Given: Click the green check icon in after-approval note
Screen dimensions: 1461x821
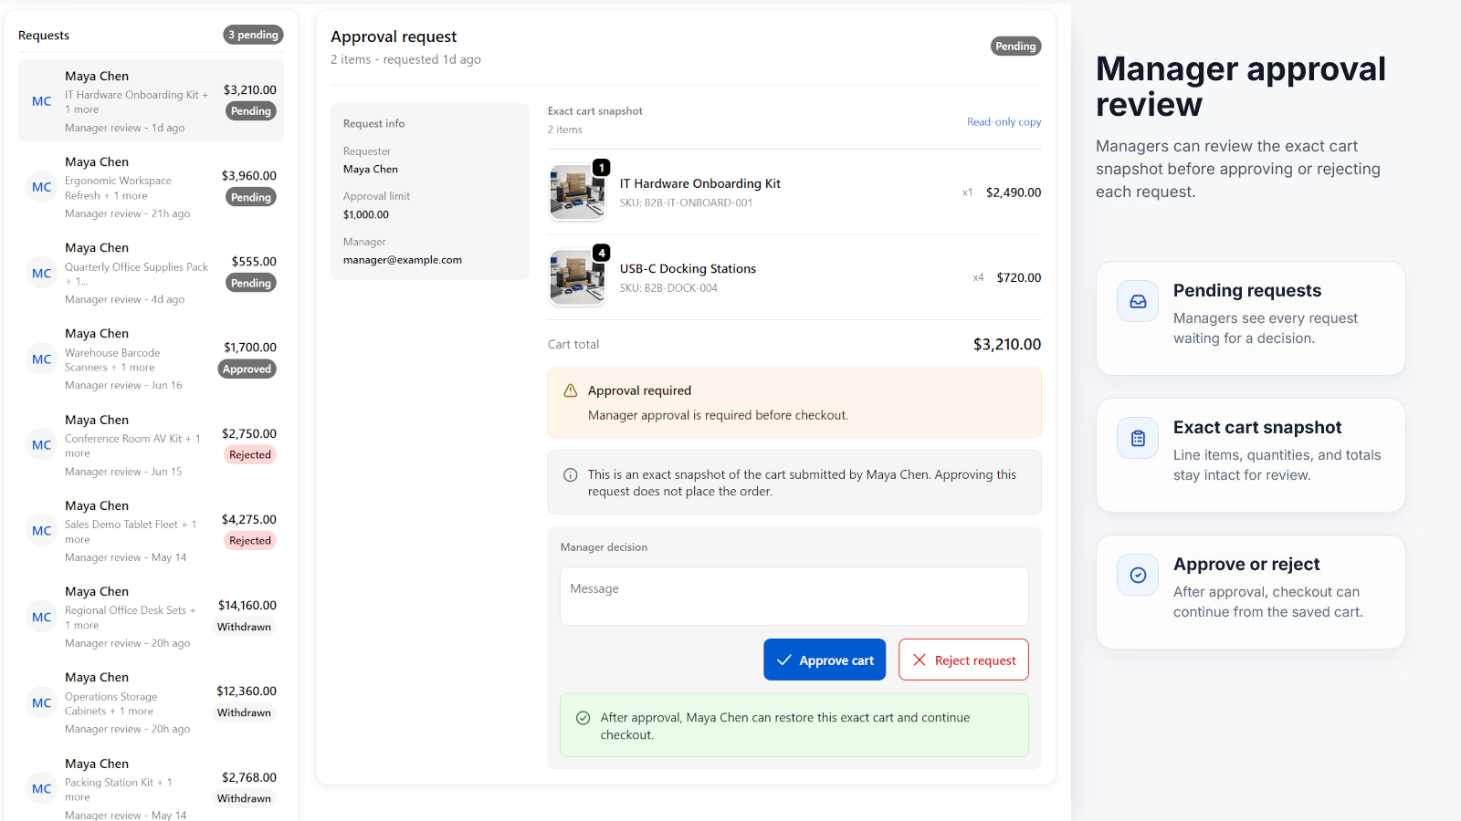Looking at the screenshot, I should pyautogui.click(x=583, y=718).
